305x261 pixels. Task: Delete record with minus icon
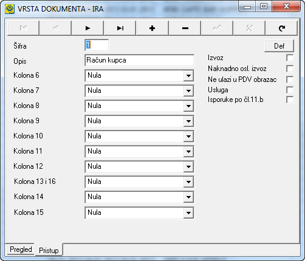pos(185,28)
